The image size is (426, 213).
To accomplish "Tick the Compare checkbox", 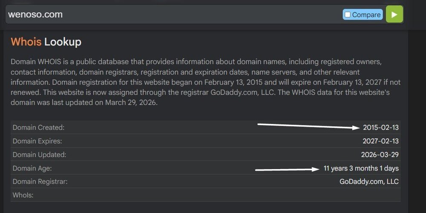I will [348, 14].
